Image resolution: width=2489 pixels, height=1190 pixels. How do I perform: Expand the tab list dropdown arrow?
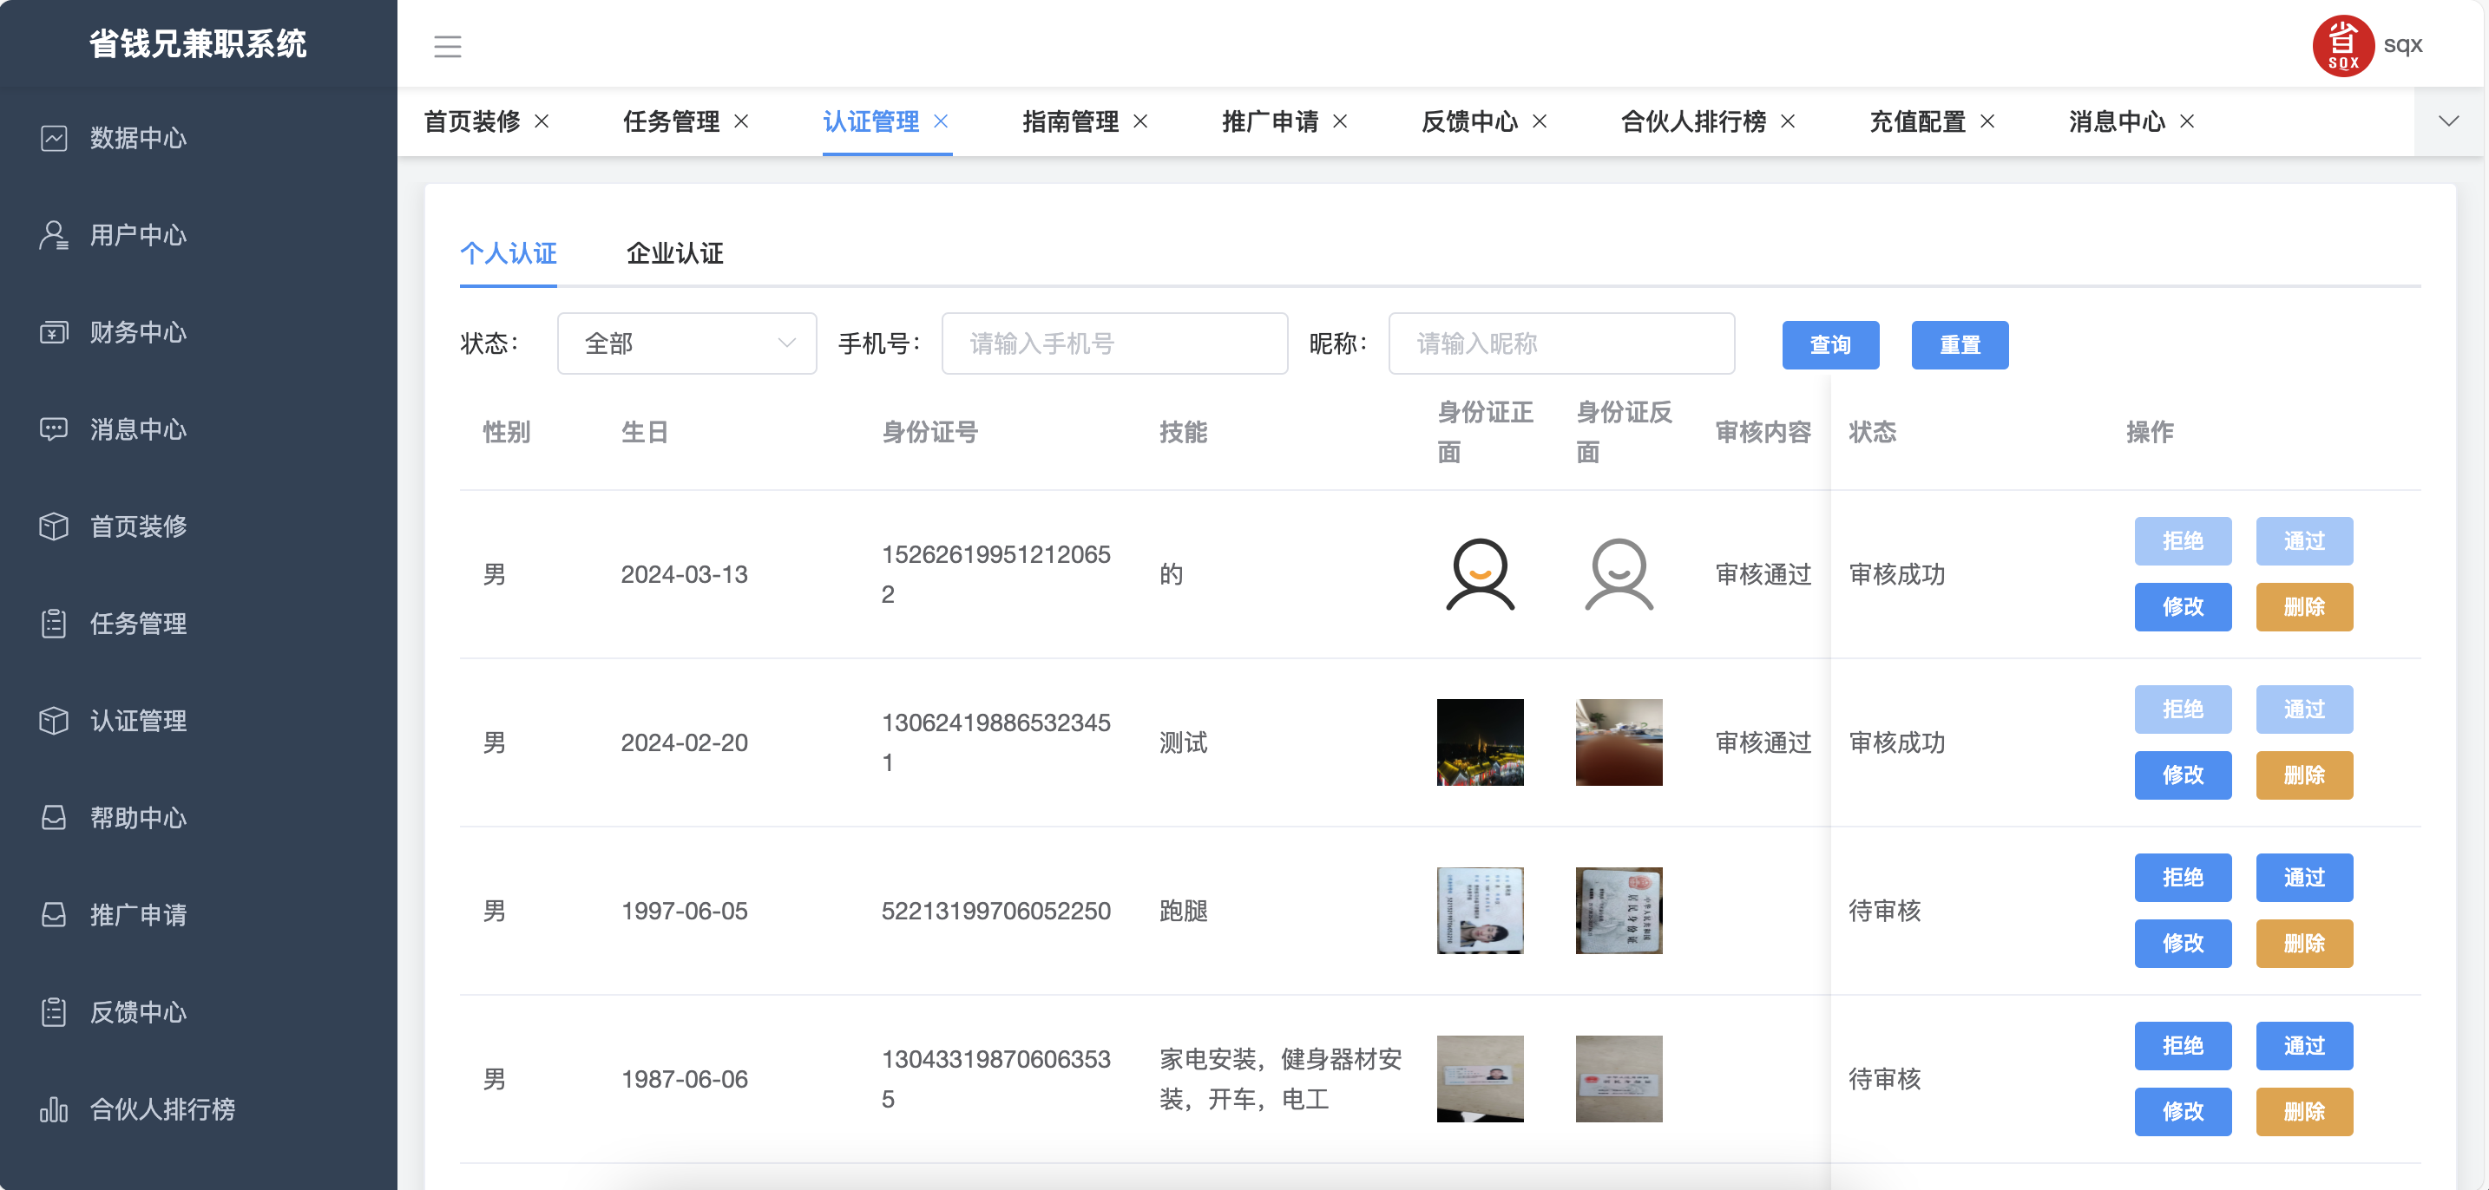2447,121
